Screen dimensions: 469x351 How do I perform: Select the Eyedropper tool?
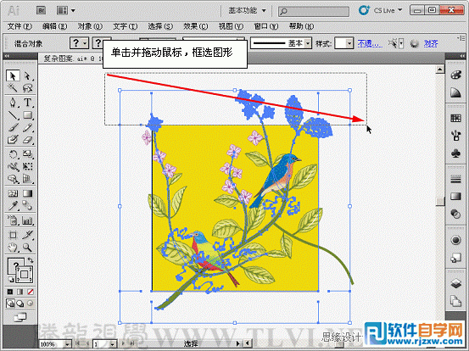[13, 206]
